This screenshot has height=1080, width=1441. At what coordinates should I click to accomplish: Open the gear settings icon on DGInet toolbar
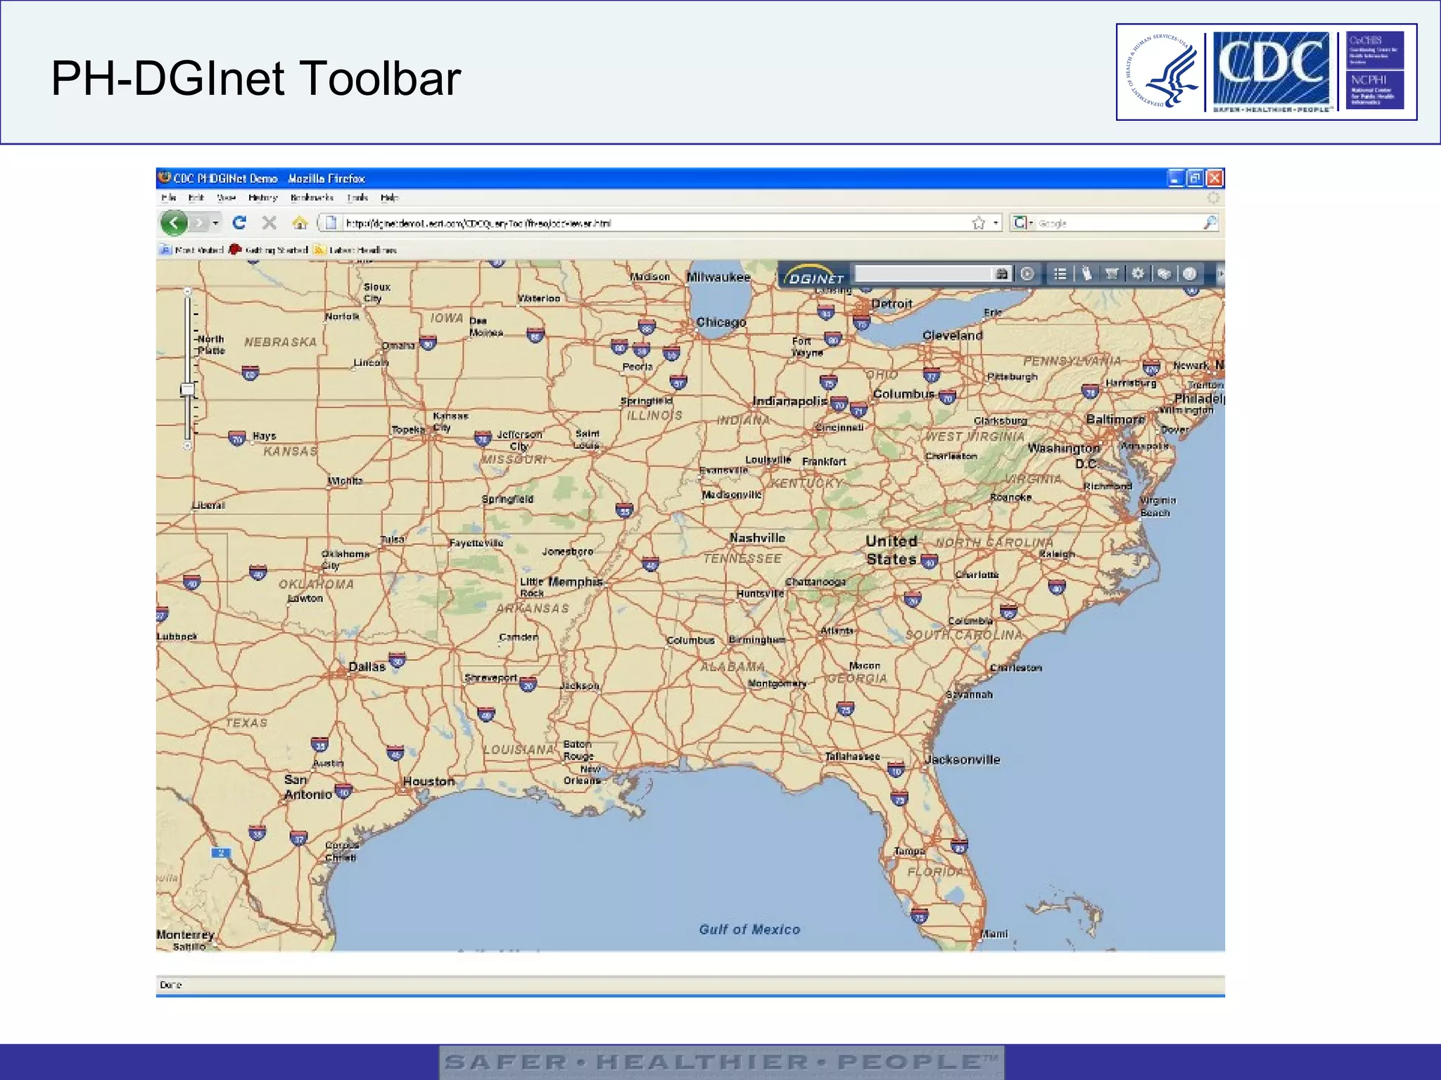[1138, 274]
